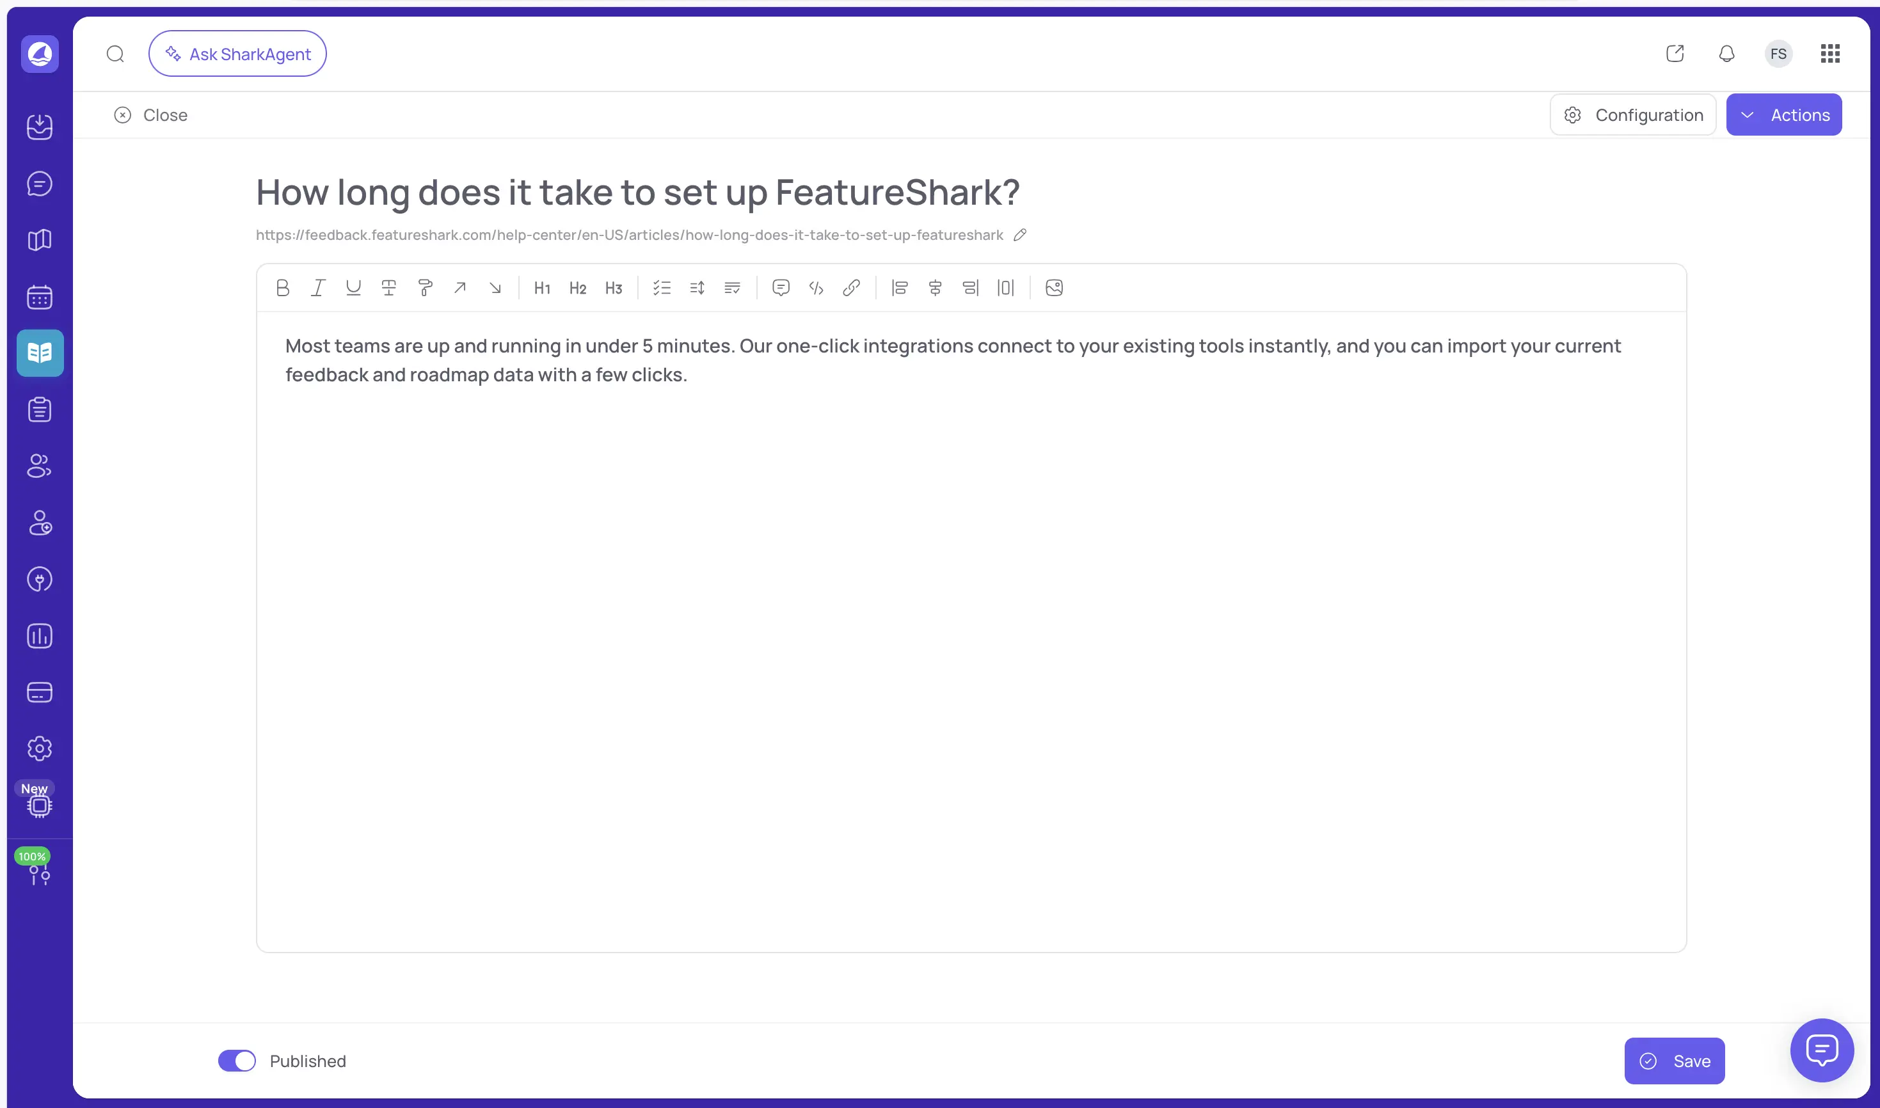Image resolution: width=1880 pixels, height=1108 pixels.
Task: Open the inbox tray sidebar icon
Action: click(40, 127)
